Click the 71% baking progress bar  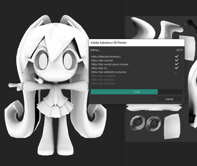point(136,92)
